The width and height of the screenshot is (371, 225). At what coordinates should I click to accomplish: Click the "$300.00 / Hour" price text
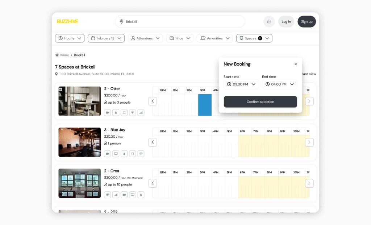[115, 178]
